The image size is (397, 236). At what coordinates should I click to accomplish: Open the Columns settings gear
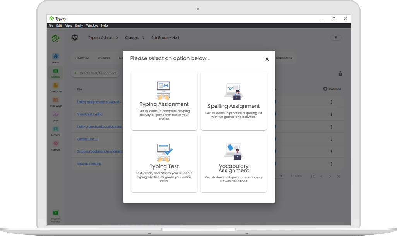(325, 89)
